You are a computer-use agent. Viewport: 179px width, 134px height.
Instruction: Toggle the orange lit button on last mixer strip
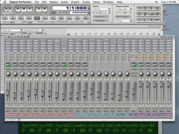click(x=168, y=57)
